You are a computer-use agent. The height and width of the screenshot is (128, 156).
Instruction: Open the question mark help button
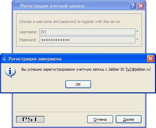(133, 5)
